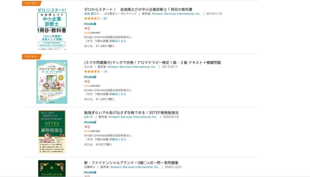Screen dimensions: 310x177
Task: Click the star rating of アロマテラピー検定 book
Action: pyautogui.click(x=92, y=72)
